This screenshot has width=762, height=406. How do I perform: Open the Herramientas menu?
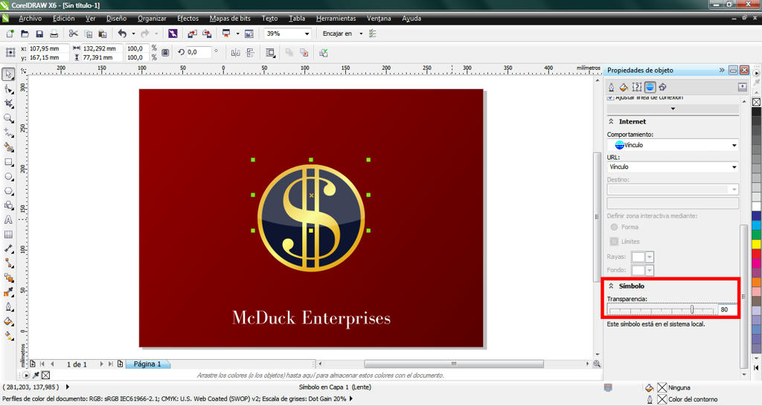coord(336,19)
